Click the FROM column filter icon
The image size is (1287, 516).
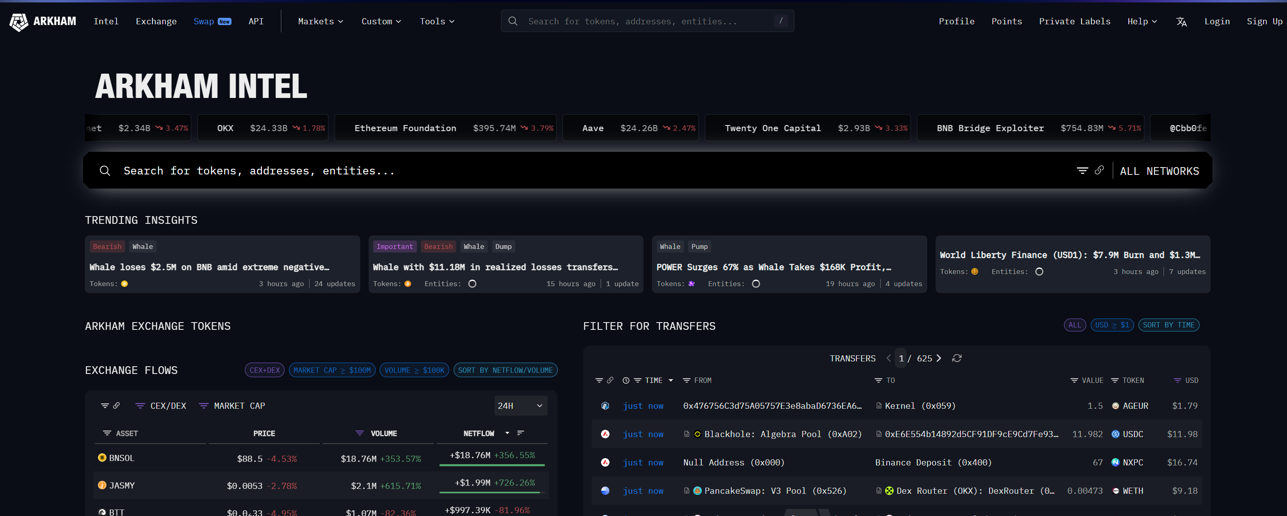[686, 381]
